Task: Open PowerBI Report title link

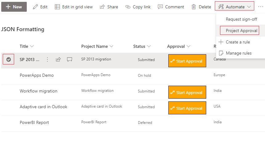Action: [34, 122]
